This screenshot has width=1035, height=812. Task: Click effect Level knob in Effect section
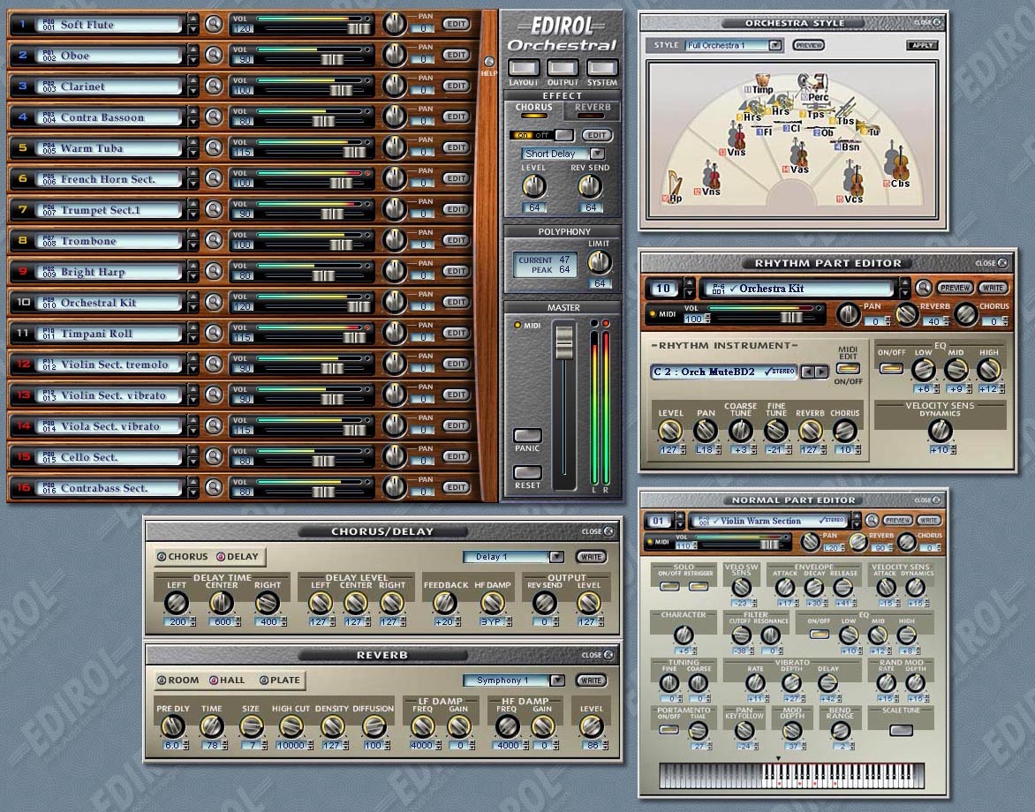click(x=534, y=187)
